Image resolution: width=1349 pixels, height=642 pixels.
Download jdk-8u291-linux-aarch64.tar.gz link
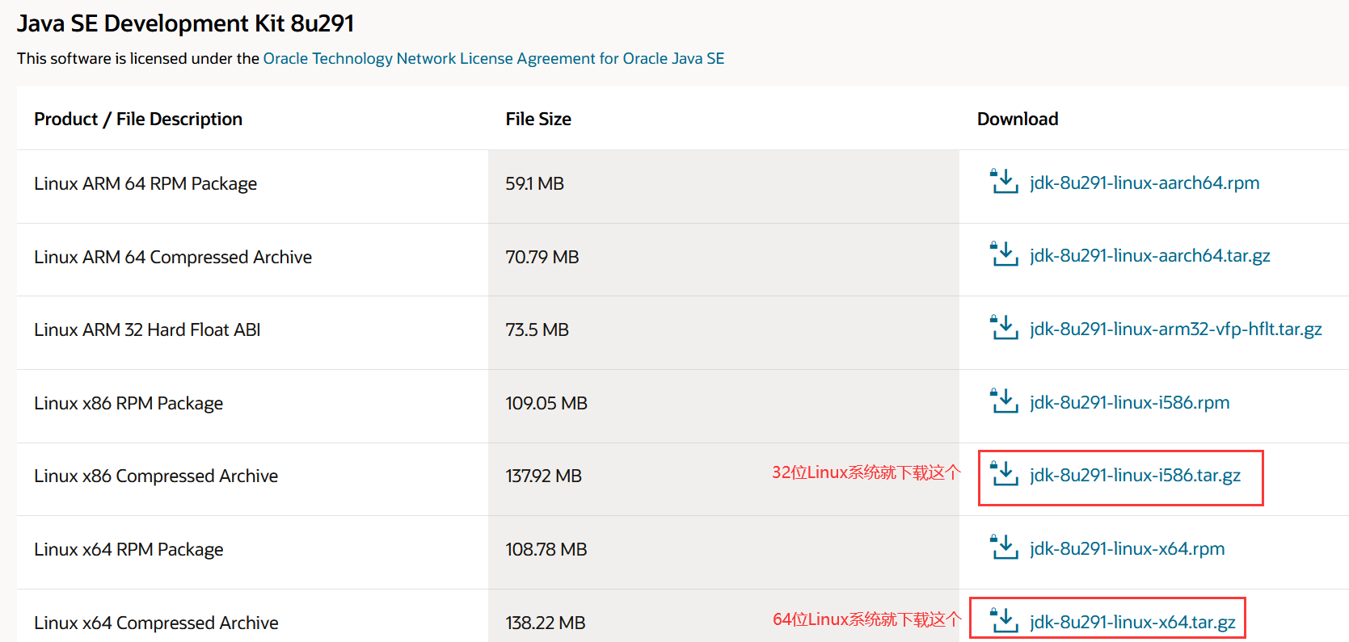coord(1150,255)
